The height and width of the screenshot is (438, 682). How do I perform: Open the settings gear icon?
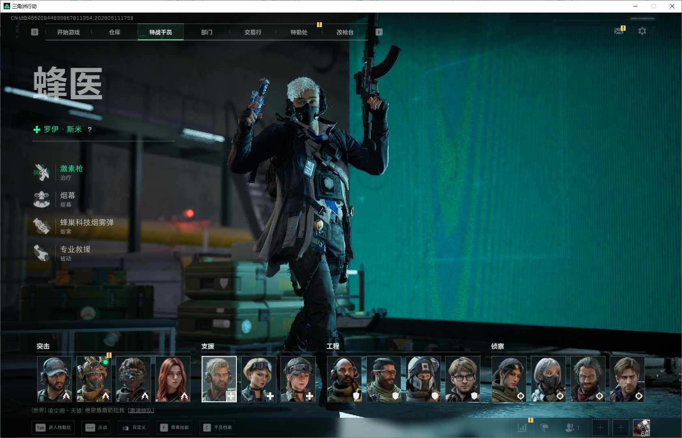[x=642, y=31]
